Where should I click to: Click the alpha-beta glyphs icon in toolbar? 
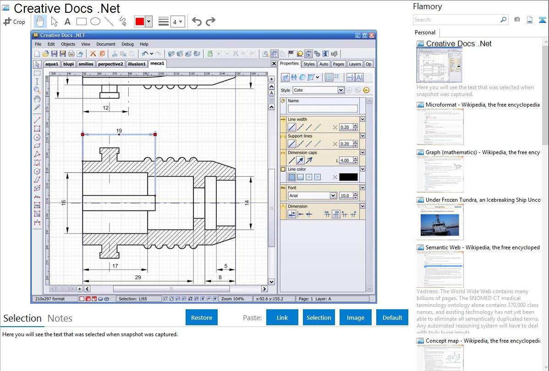(x=334, y=54)
